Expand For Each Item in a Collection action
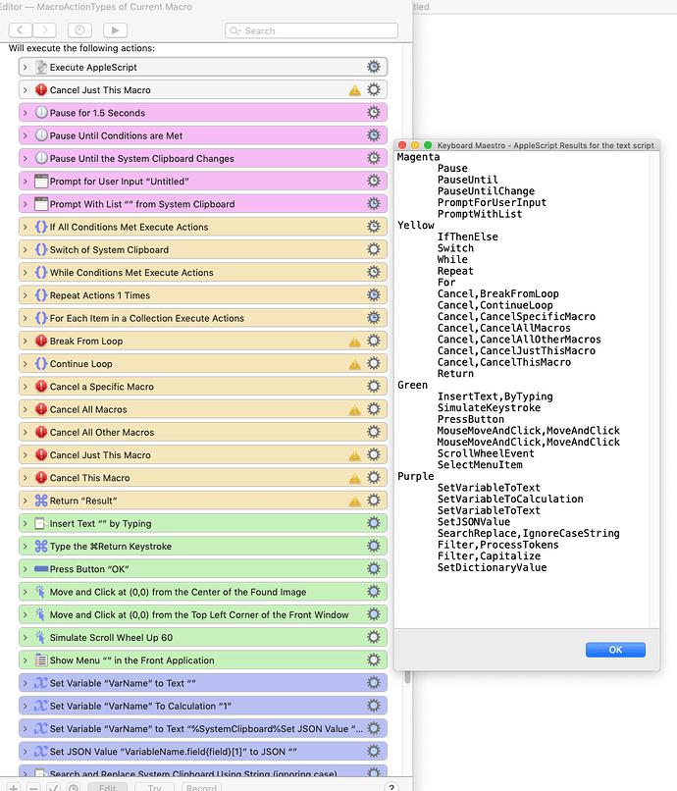The width and height of the screenshot is (677, 791). coord(26,318)
